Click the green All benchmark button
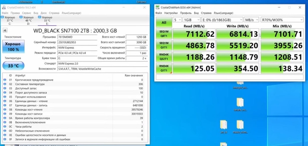The height and width of the screenshot is (146, 308). (x=164, y=22)
